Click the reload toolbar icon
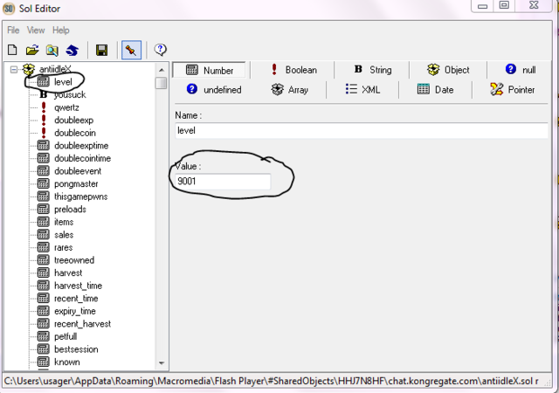Screen dimensions: 559x393 pos(72,50)
